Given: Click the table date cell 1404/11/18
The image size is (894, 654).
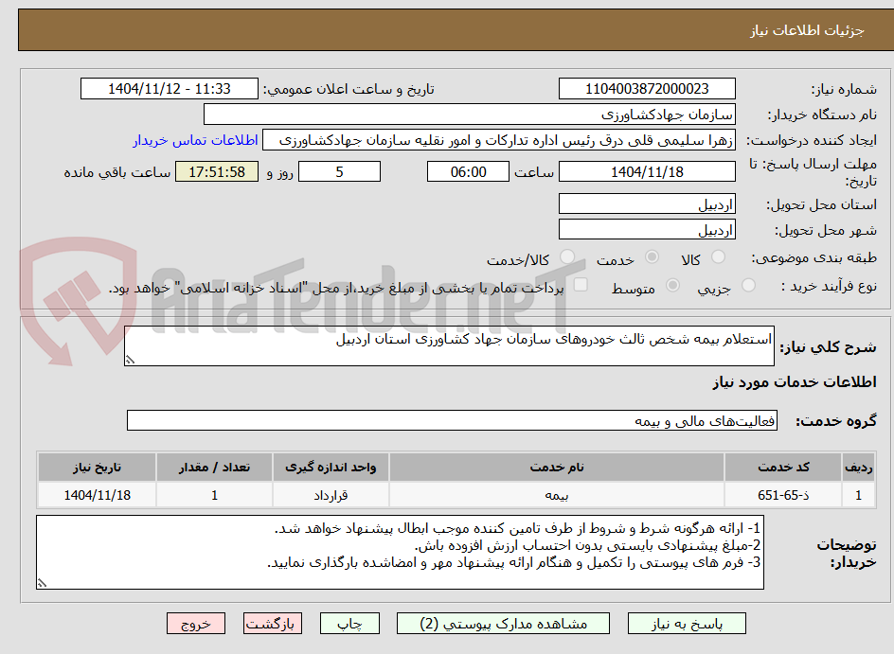Looking at the screenshot, I should pos(97,495).
